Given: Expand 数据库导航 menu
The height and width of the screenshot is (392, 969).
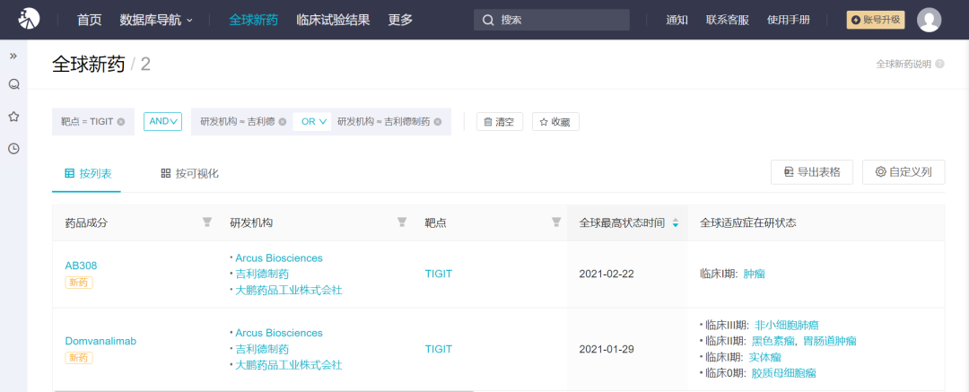Looking at the screenshot, I should pos(156,20).
